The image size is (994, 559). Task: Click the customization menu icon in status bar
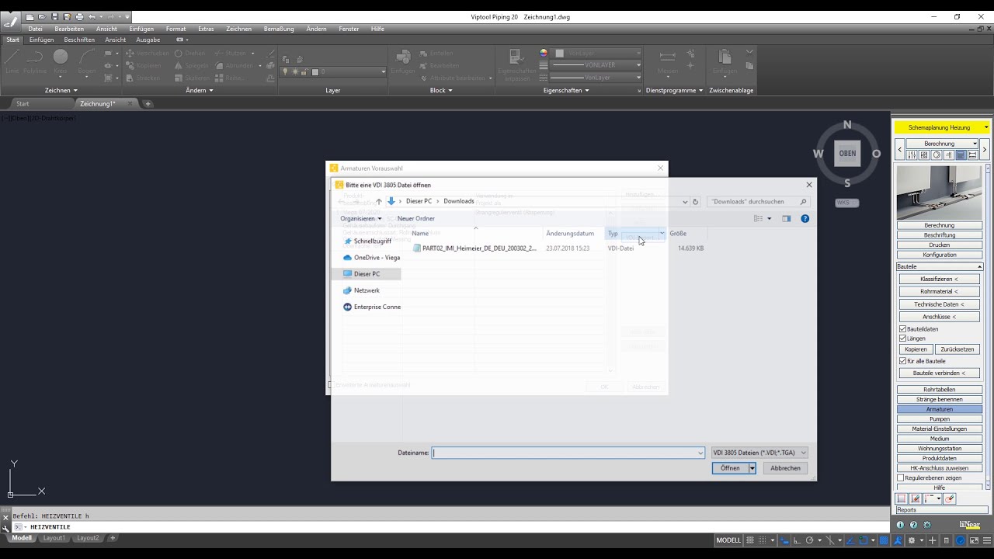tap(985, 540)
